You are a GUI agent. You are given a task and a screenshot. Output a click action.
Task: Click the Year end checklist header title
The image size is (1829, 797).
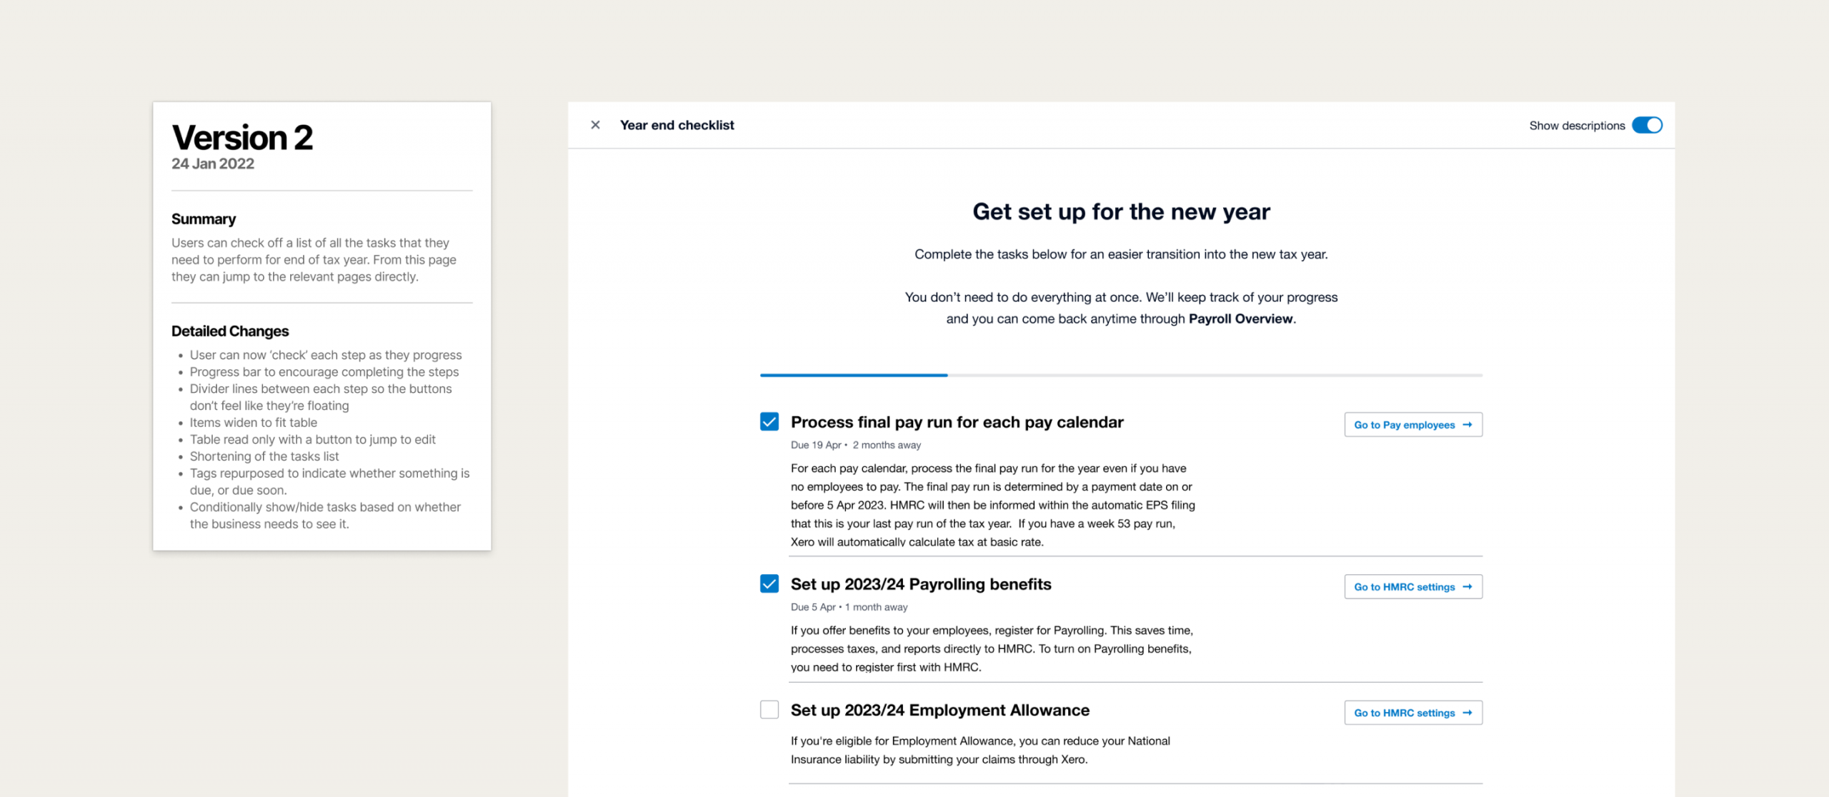point(677,125)
